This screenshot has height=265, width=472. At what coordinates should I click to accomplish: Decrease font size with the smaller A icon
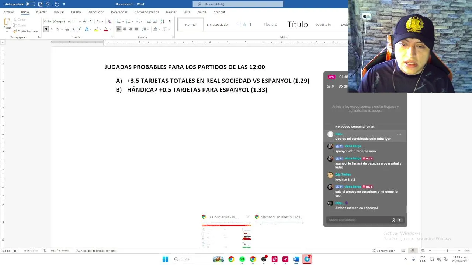tap(91, 21)
